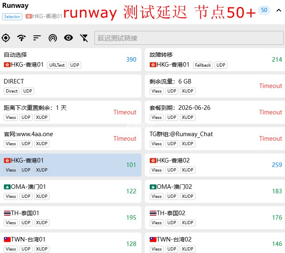The height and width of the screenshot is (253, 285).
Task: Toggle proxy visibility with the eye icon
Action: click(68, 38)
